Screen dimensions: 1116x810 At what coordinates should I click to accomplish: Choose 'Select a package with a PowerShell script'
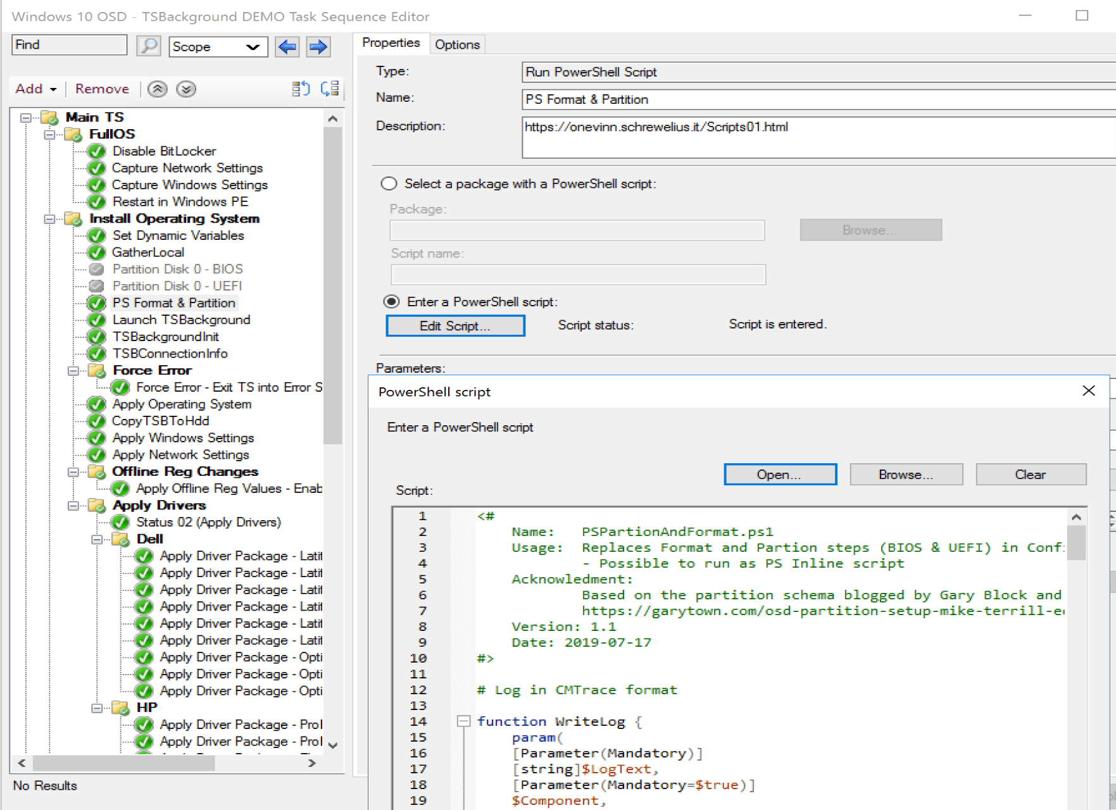389,184
